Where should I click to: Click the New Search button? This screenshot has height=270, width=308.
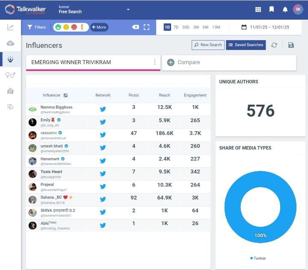click(x=208, y=45)
